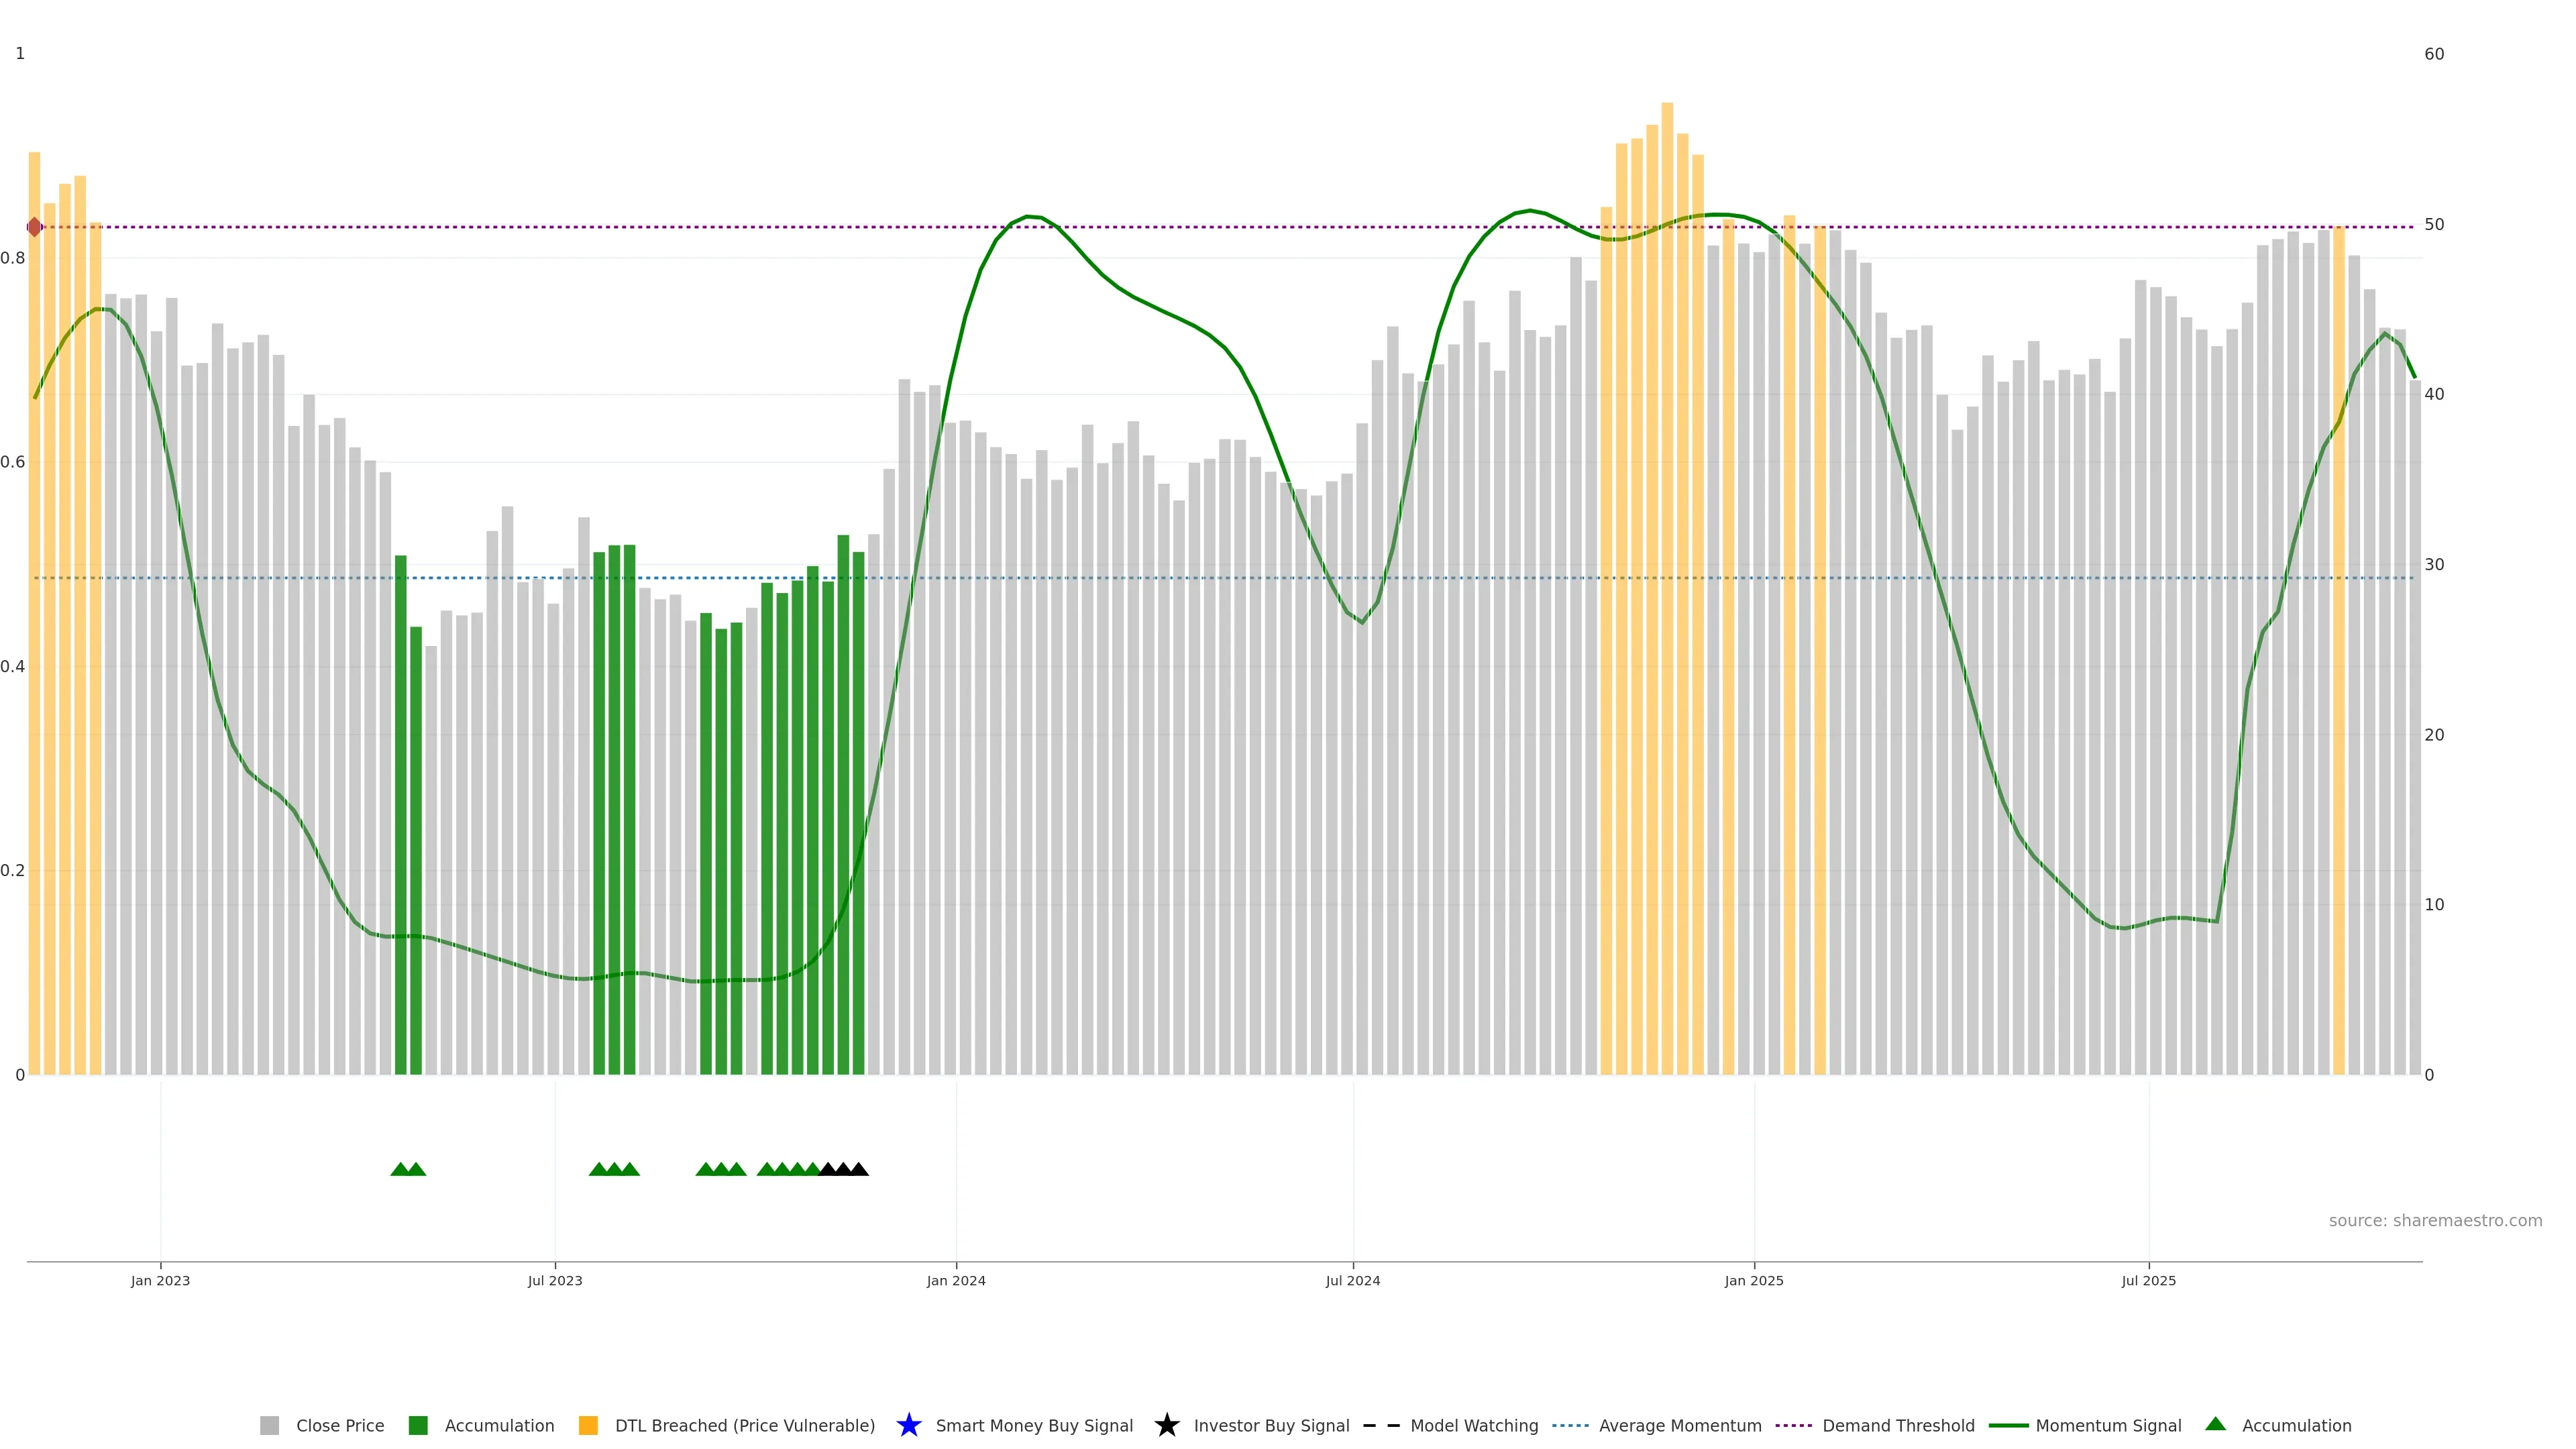Click the green Accumulation triangle legend icon
The image size is (2576, 1449).
tap(2215, 1424)
